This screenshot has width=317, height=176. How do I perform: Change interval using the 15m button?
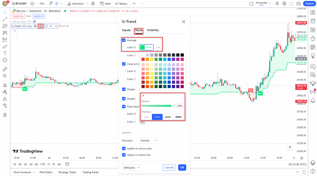pos(42,4)
